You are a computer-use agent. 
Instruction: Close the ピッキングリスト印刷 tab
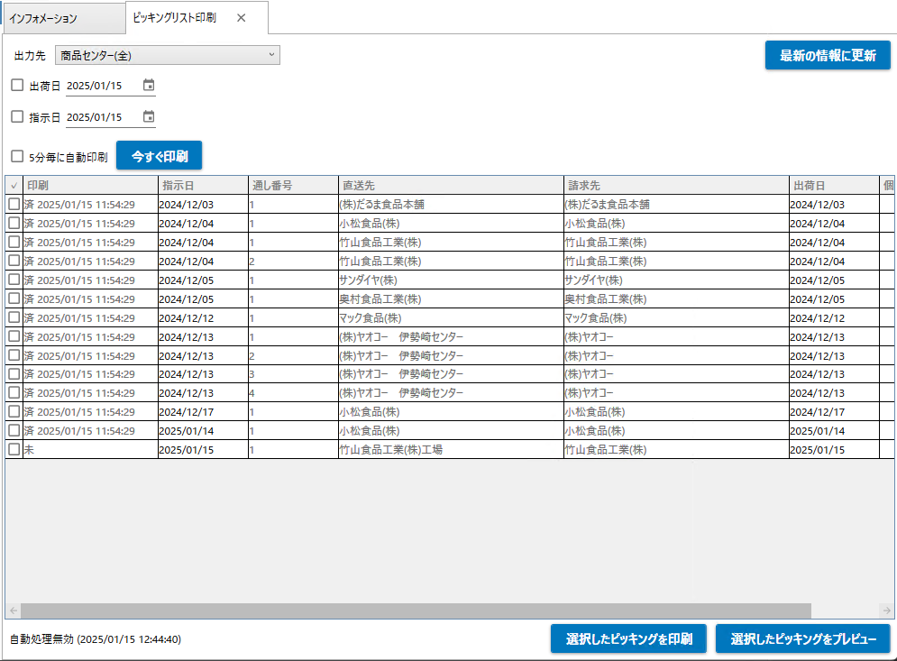pos(242,18)
